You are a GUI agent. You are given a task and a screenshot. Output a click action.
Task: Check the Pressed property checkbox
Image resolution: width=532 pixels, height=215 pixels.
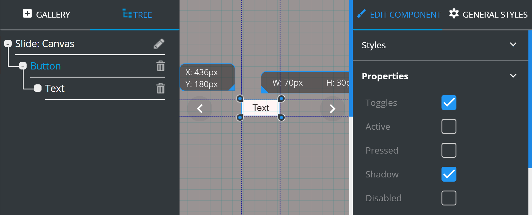pyautogui.click(x=449, y=150)
